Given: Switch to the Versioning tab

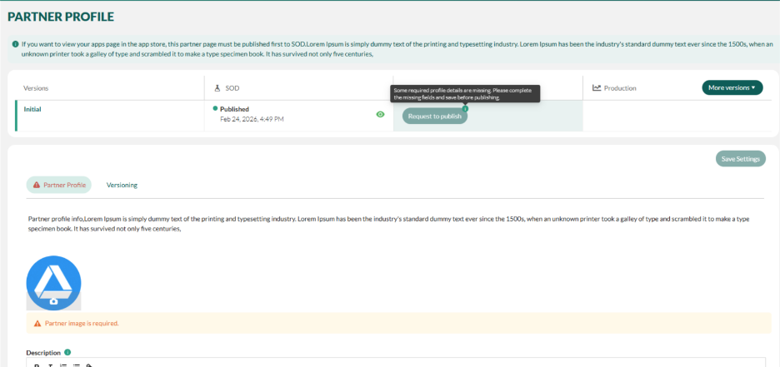Looking at the screenshot, I should pyautogui.click(x=122, y=185).
